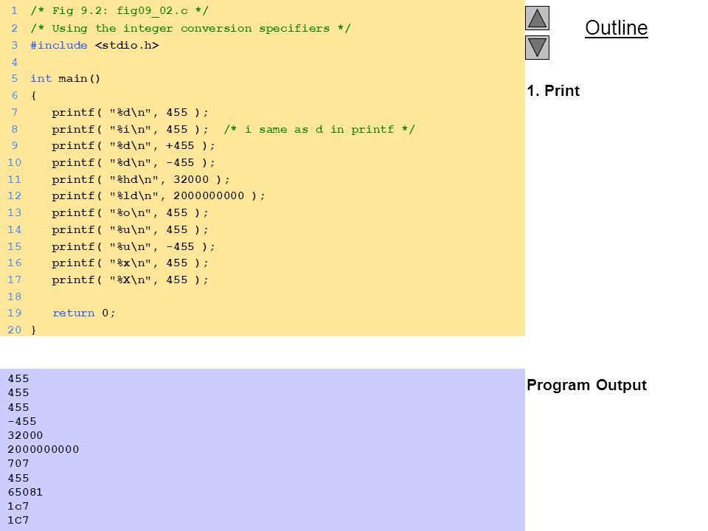Click the 'return 0;' statement
The height and width of the screenshot is (531, 708).
pos(84,313)
